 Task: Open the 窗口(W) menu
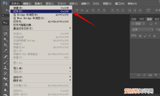click(x=120, y=4)
